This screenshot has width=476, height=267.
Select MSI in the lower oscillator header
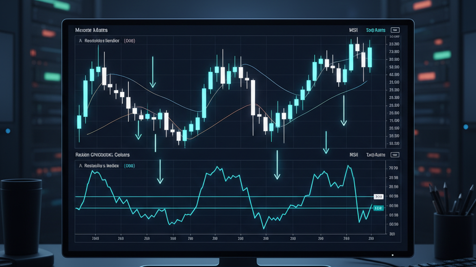pyautogui.click(x=354, y=154)
